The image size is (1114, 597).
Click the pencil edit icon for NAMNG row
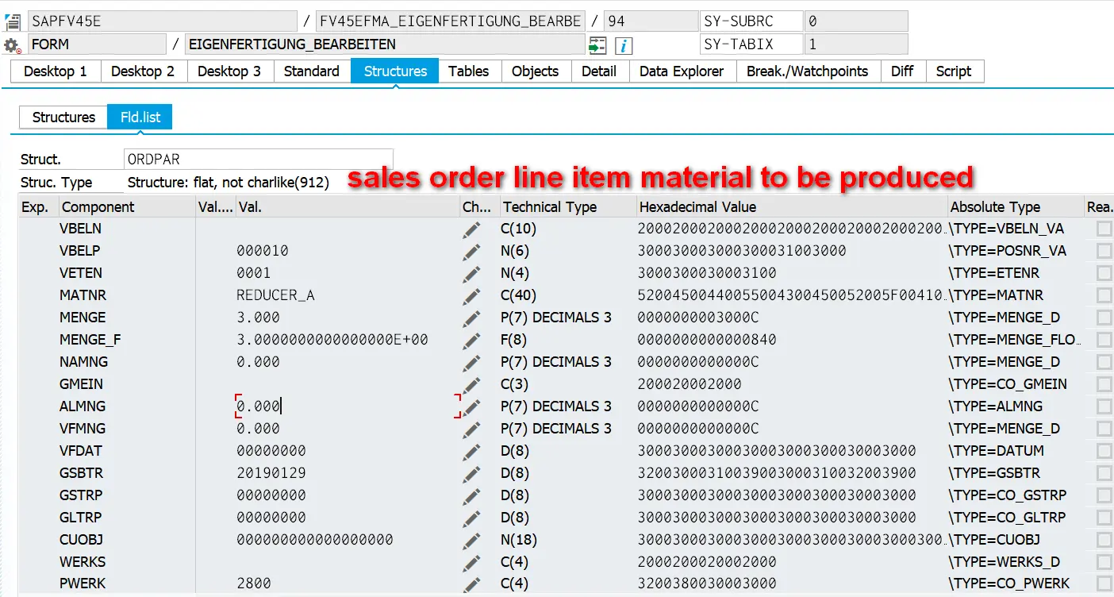[472, 362]
